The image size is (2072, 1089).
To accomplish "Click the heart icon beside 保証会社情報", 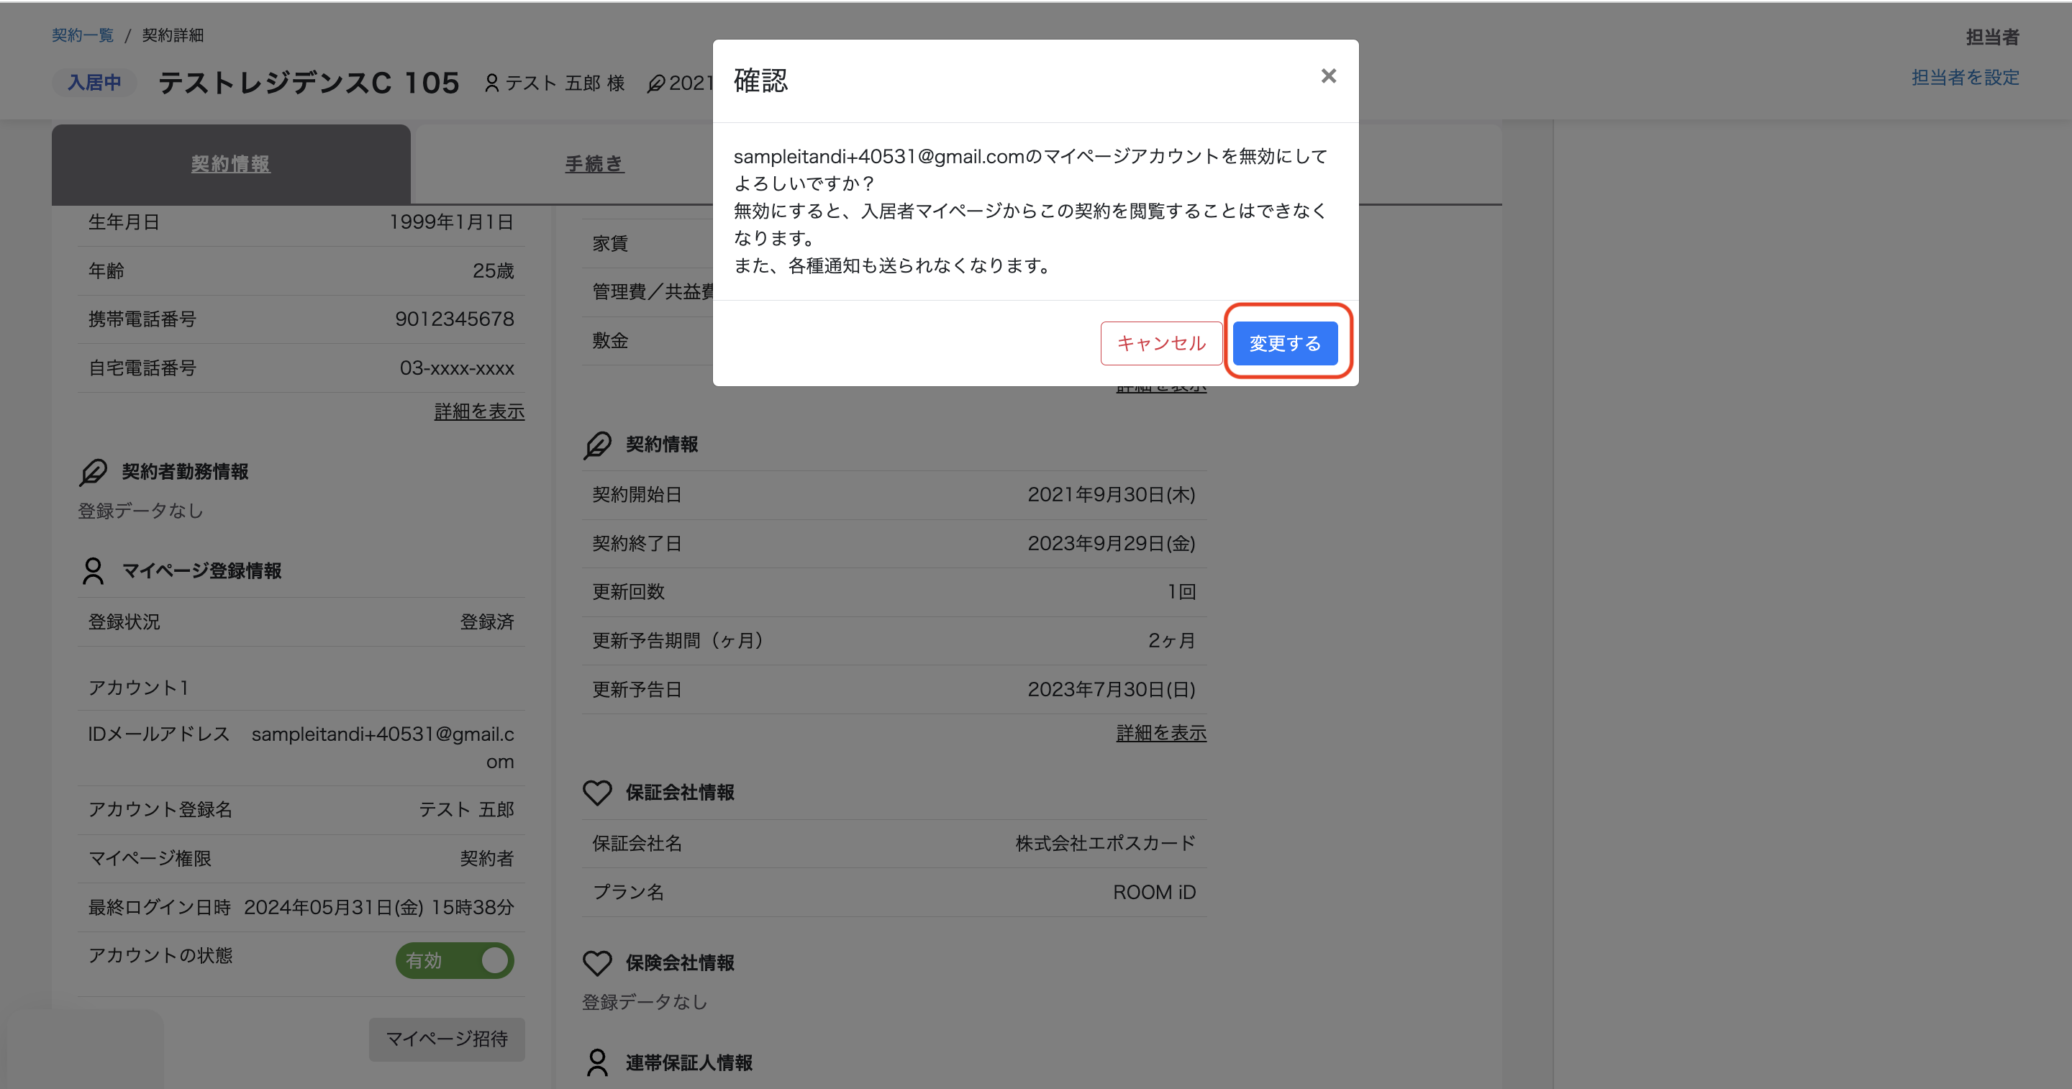I will pyautogui.click(x=597, y=793).
